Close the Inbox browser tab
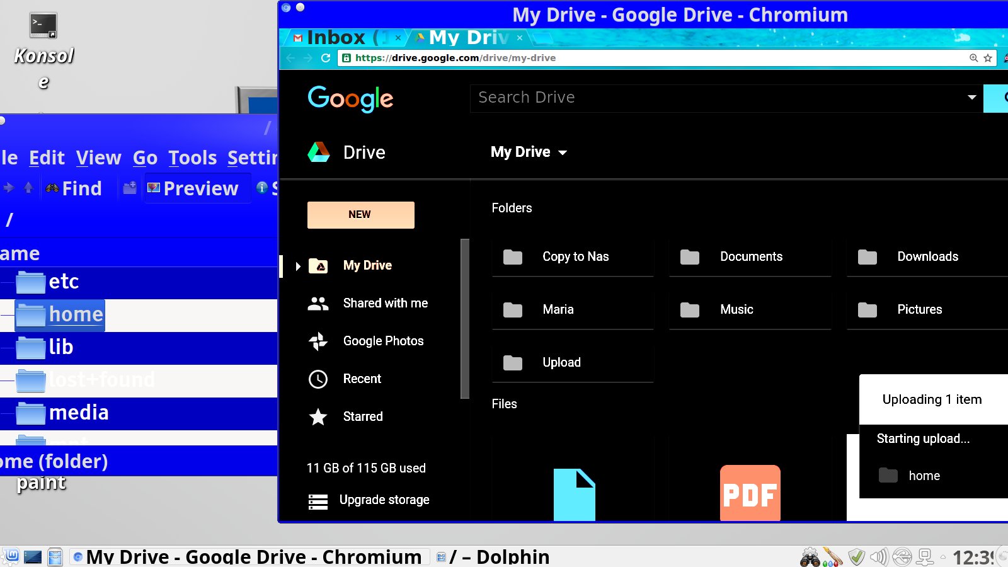Viewport: 1008px width, 567px height. pyautogui.click(x=398, y=38)
